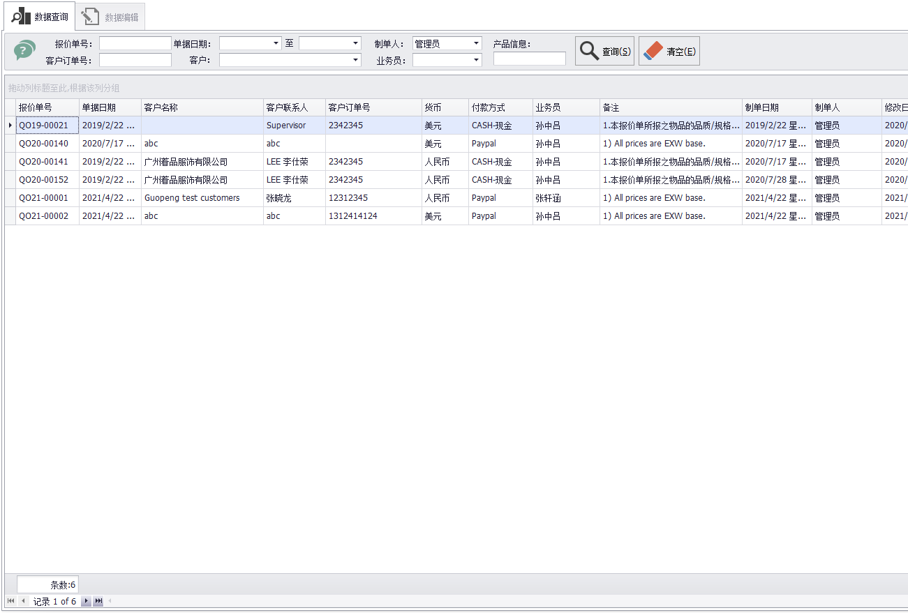Sort by 客户联系人 column header
This screenshot has height=615, width=908.
(x=295, y=107)
